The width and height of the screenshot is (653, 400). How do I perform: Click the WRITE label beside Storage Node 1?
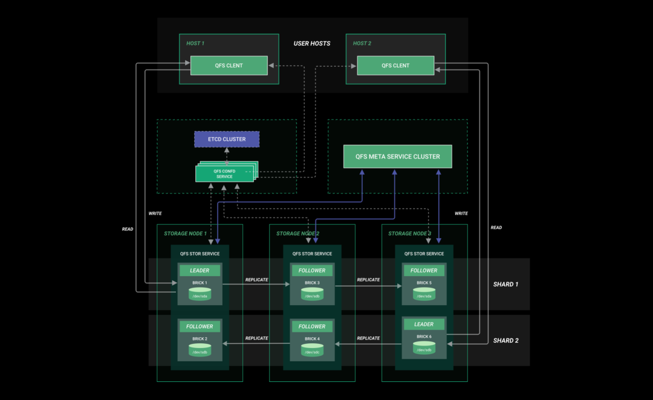point(155,213)
